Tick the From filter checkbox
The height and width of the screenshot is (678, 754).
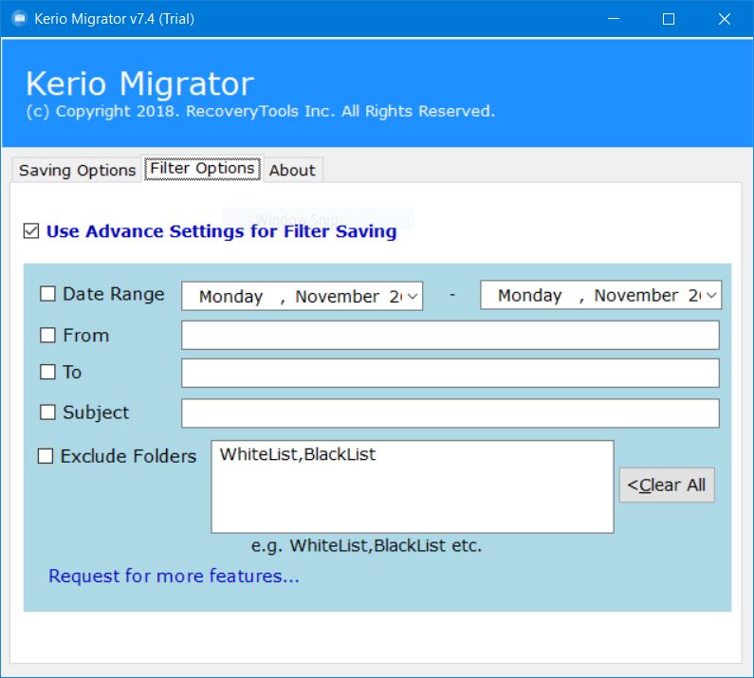pyautogui.click(x=47, y=335)
